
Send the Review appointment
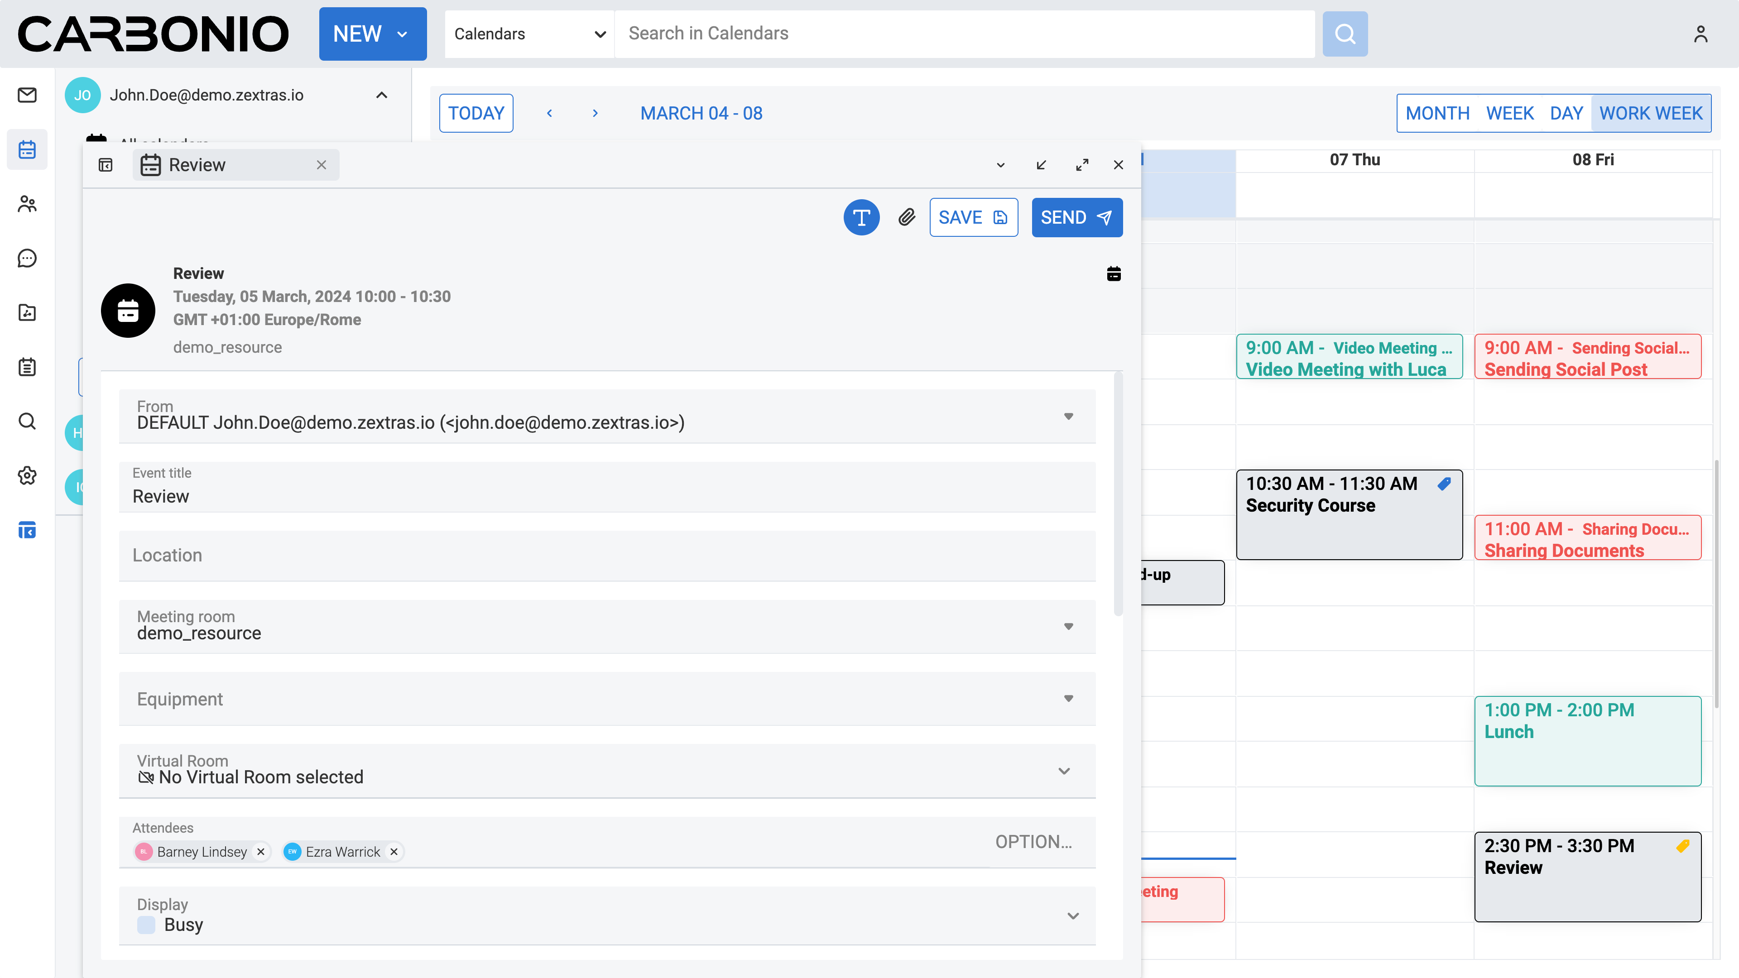tap(1077, 217)
